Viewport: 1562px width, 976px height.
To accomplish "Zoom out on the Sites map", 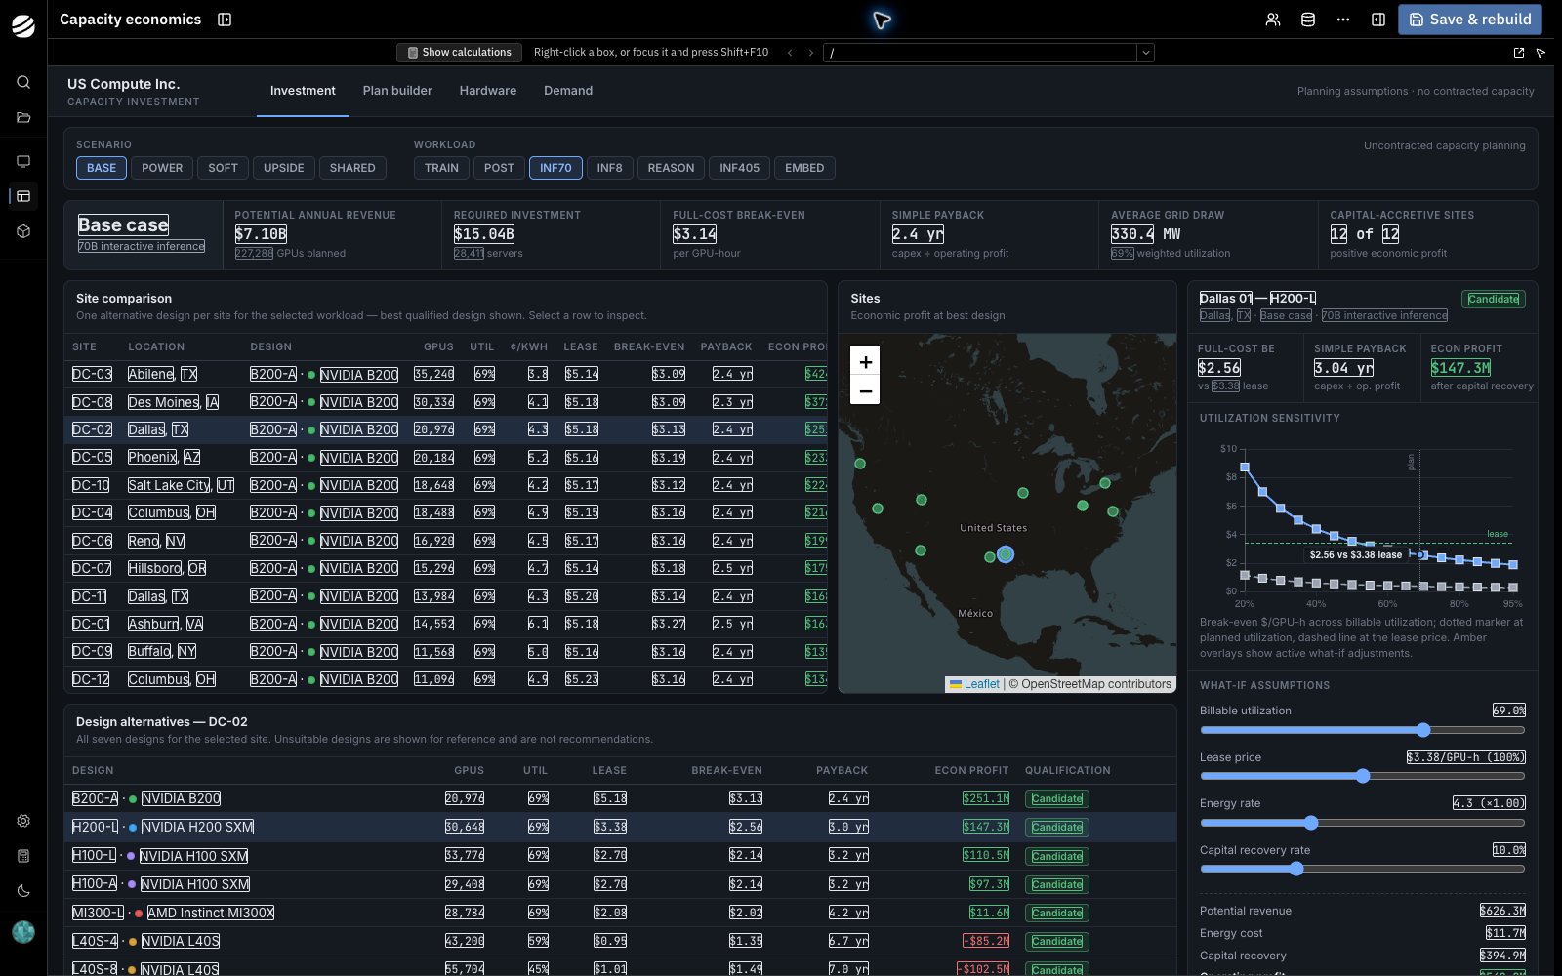I will pos(865,390).
